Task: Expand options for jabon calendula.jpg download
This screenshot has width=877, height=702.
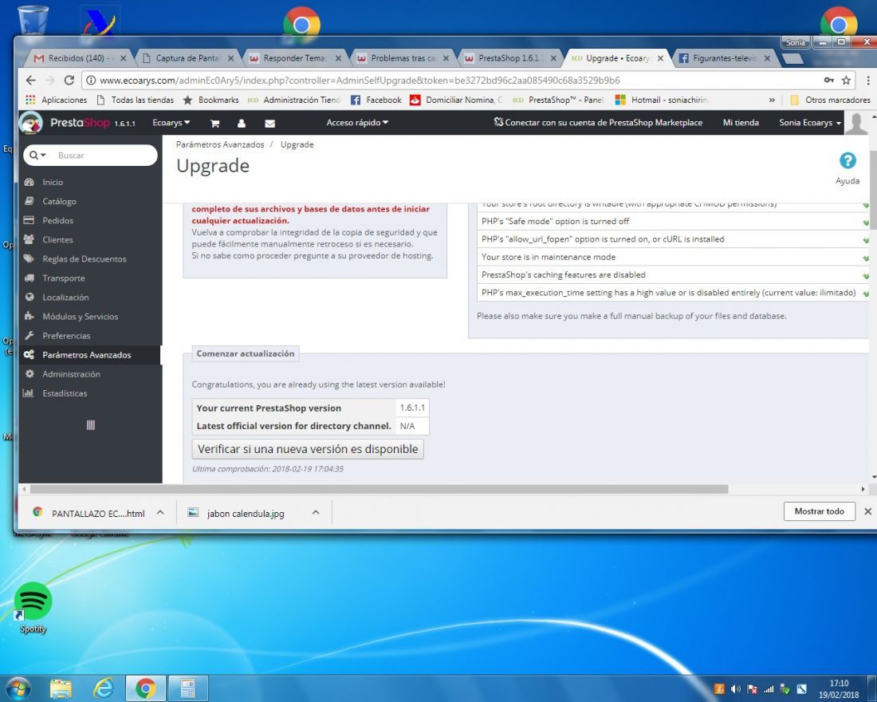Action: pyautogui.click(x=316, y=512)
